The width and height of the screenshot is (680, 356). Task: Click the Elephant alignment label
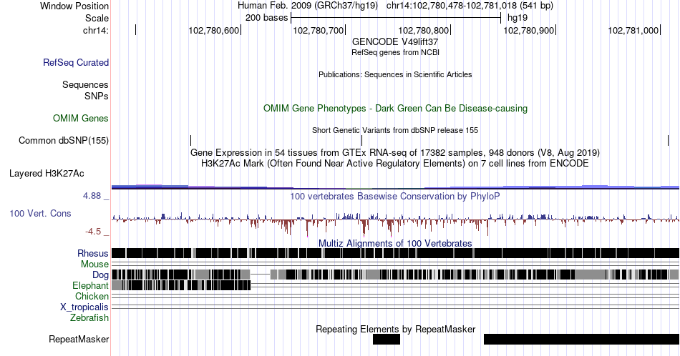coord(90,285)
